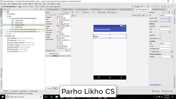Select E-mail in palette list

pos(61,42)
